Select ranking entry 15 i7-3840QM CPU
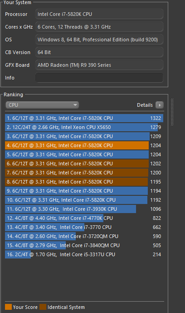 pyautogui.click(x=84, y=245)
